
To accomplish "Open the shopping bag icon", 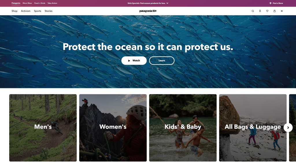I will pos(274,11).
